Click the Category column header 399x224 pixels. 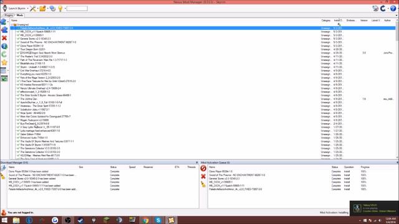[x=325, y=21]
